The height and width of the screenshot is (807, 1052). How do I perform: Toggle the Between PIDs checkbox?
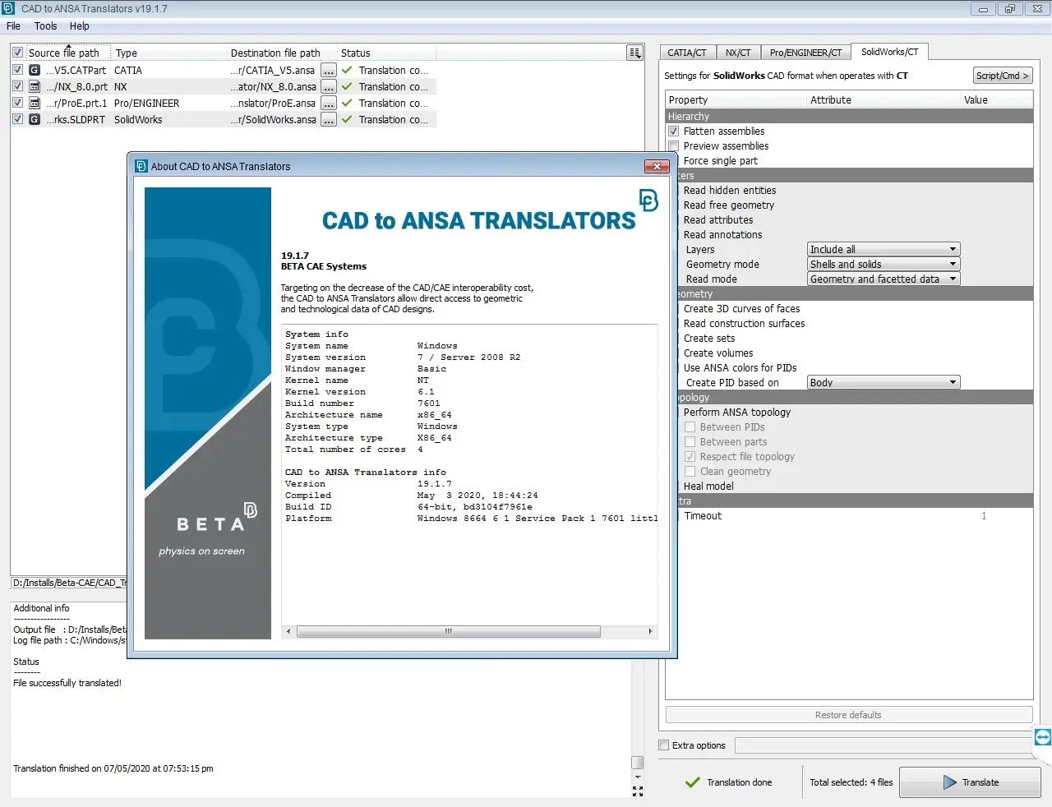pyautogui.click(x=690, y=427)
